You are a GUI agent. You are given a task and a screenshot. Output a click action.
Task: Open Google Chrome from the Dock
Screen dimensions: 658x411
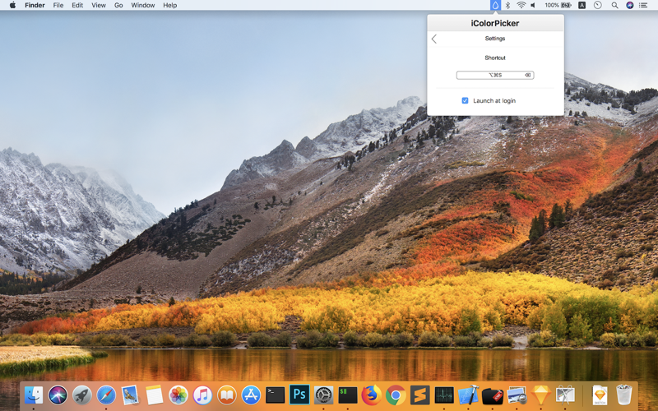pyautogui.click(x=396, y=395)
